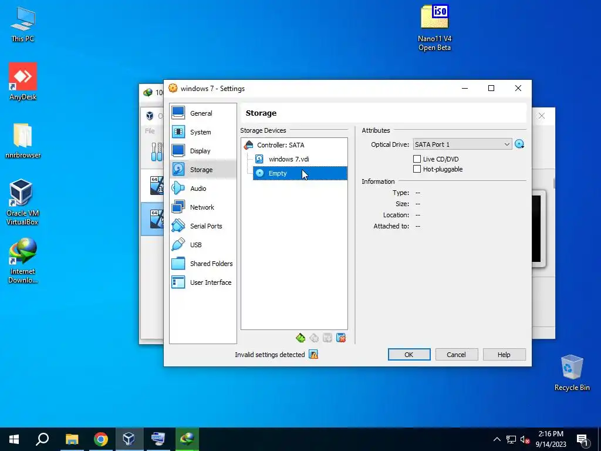601x451 pixels.
Task: Click the invalid settings warning icon
Action: coord(313,355)
